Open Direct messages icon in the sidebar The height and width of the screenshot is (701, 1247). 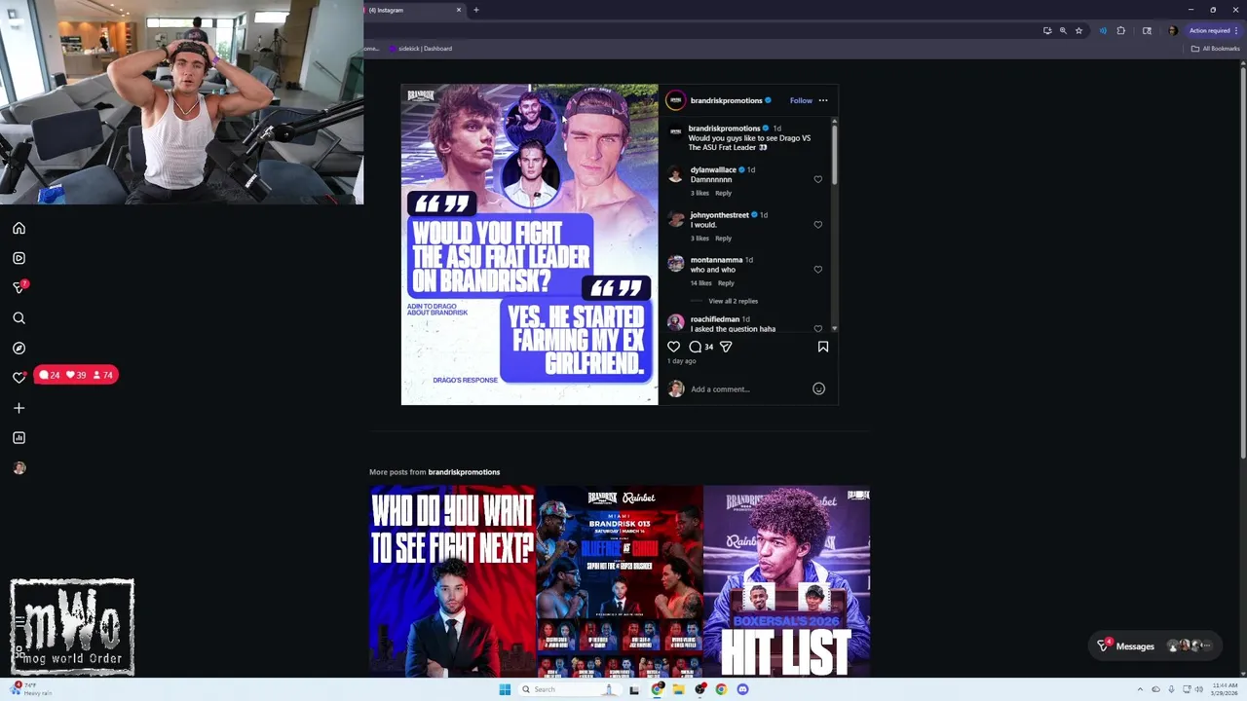(19, 287)
